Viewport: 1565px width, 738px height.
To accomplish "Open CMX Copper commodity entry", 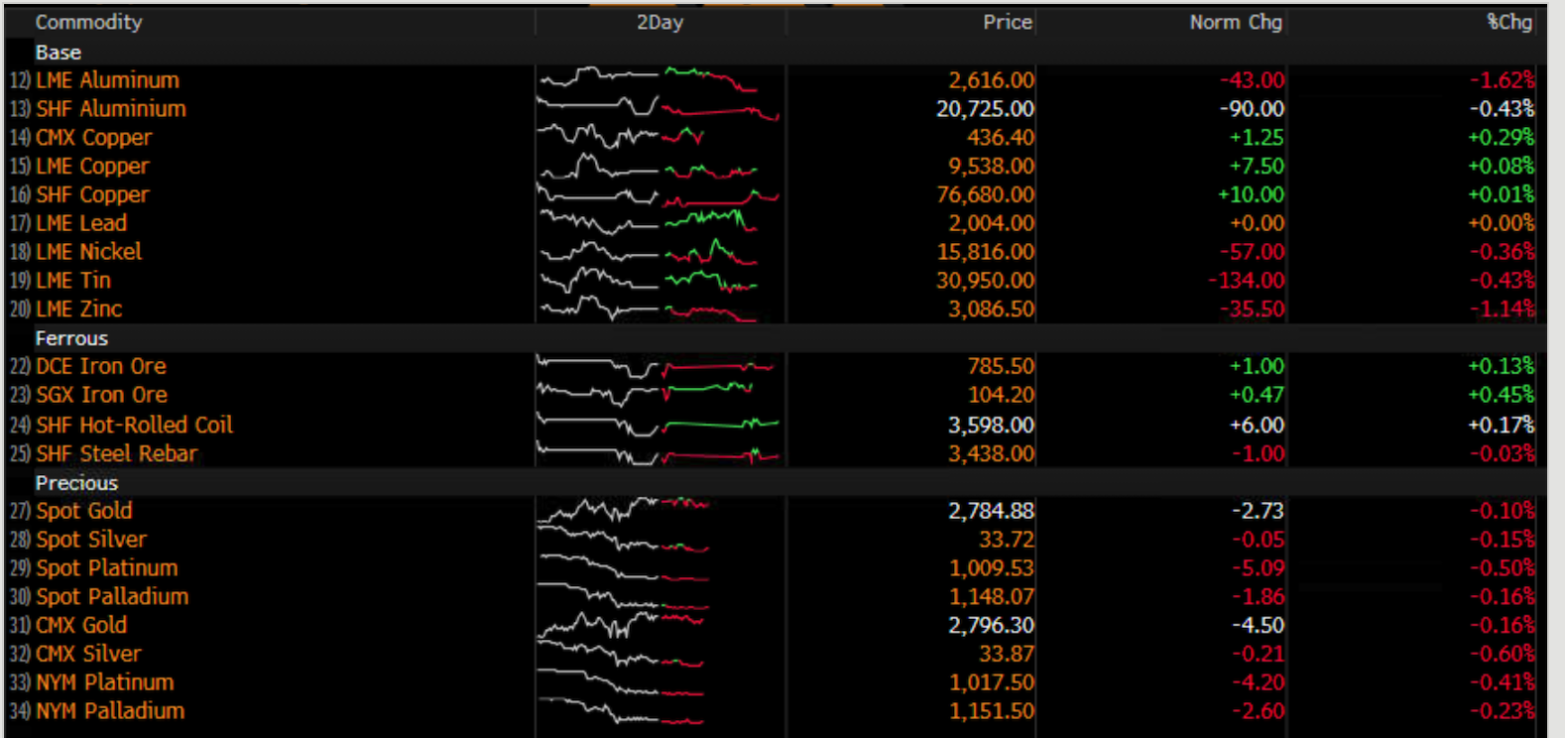I will tap(94, 138).
